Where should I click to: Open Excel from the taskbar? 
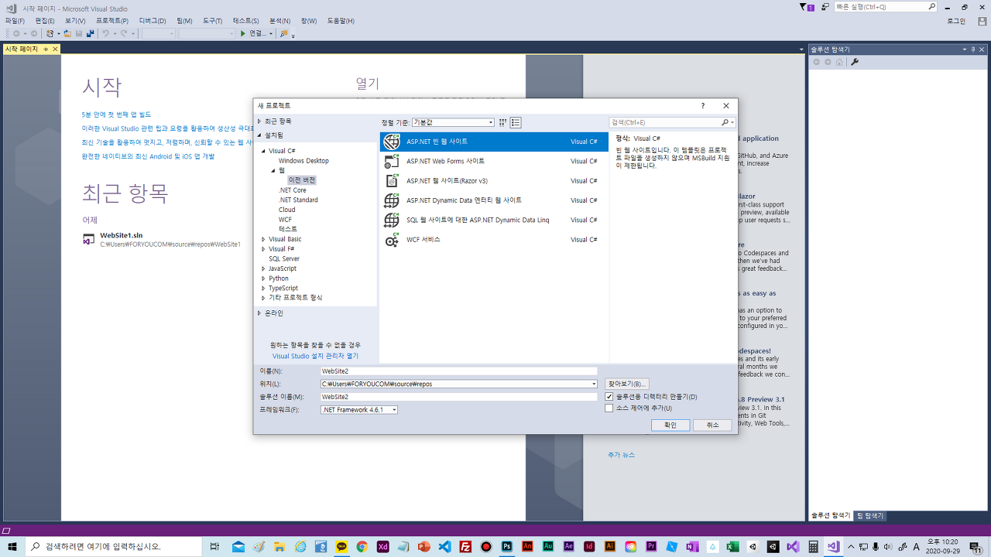pos(732,546)
